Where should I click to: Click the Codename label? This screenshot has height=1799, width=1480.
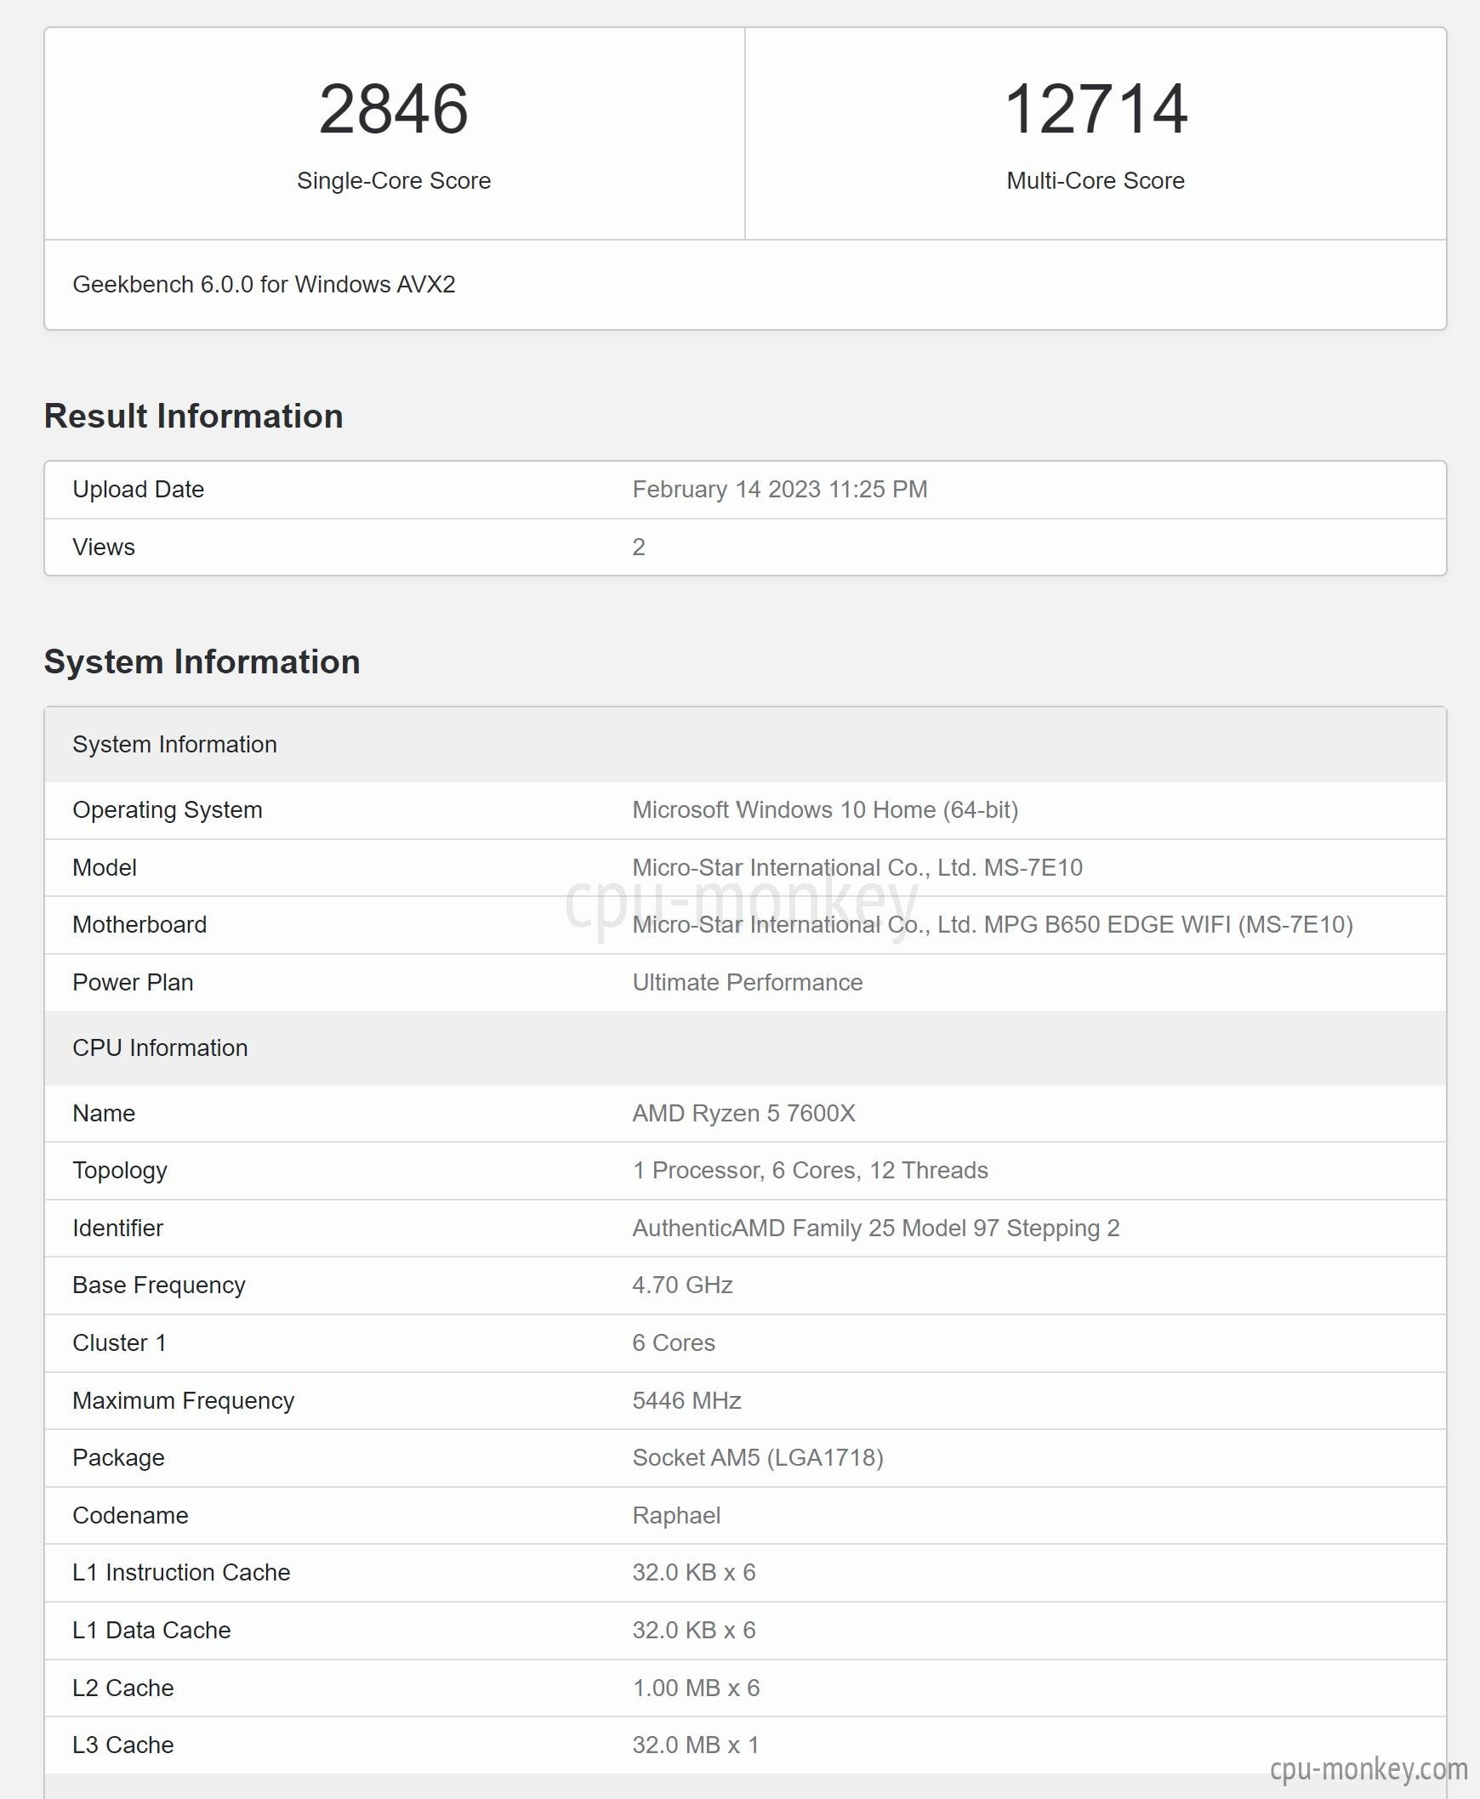pos(130,1515)
